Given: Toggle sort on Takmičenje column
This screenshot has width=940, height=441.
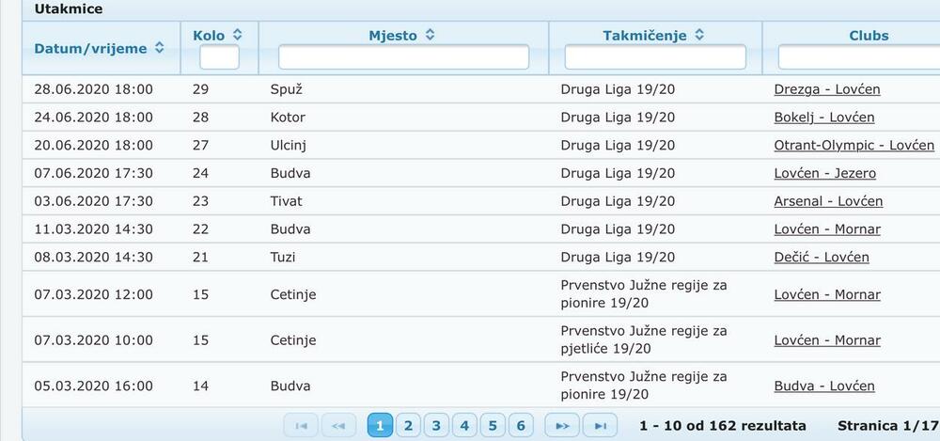Looking at the screenshot, I should (699, 35).
